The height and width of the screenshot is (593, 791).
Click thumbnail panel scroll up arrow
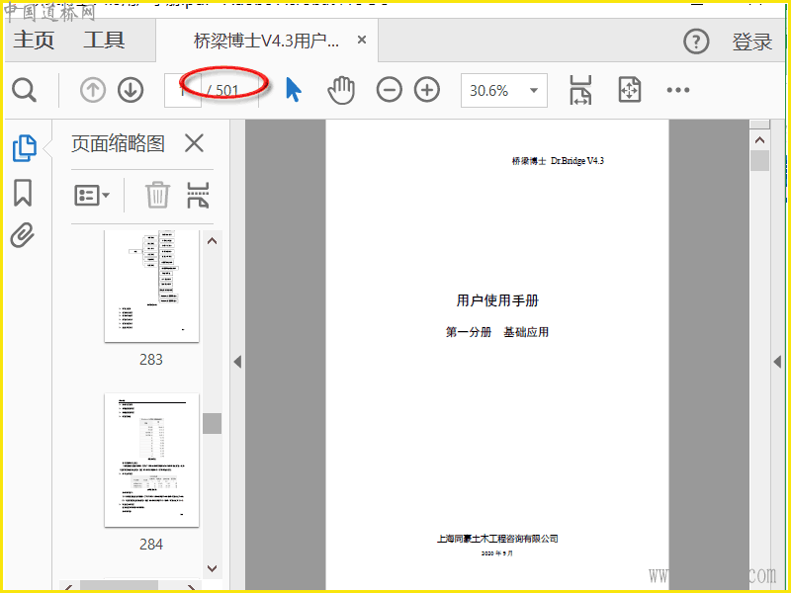(212, 241)
